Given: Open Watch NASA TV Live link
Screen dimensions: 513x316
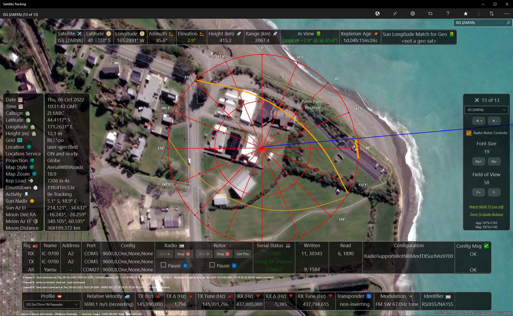Looking at the screenshot, I should (486, 207).
